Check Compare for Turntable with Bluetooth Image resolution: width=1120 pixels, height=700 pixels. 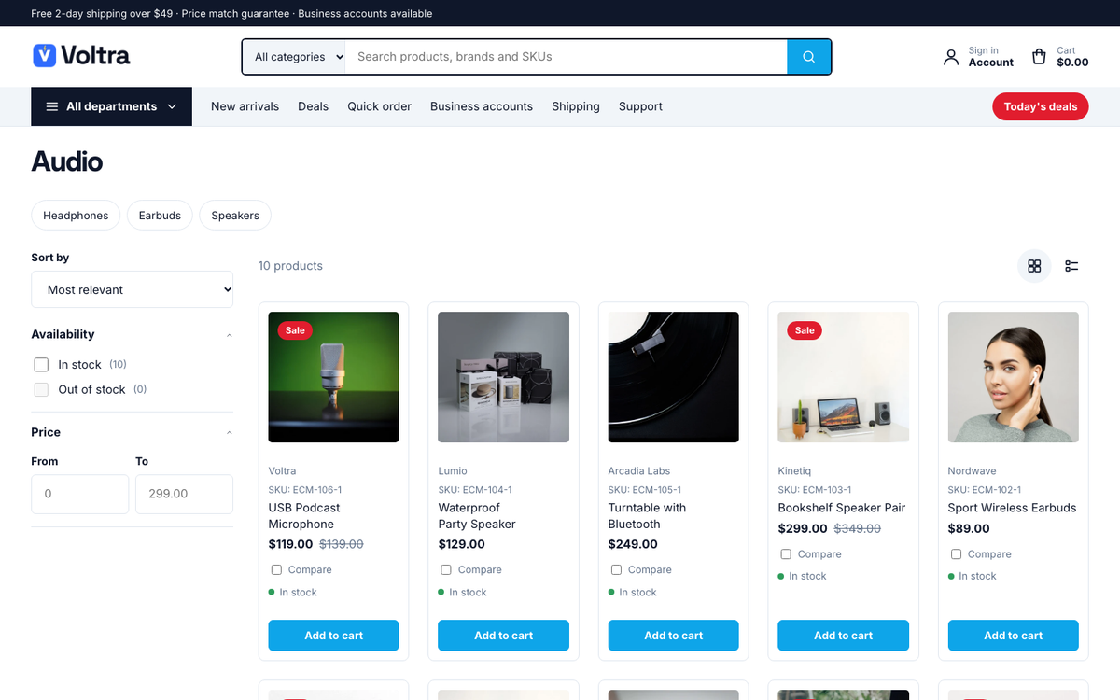point(616,569)
